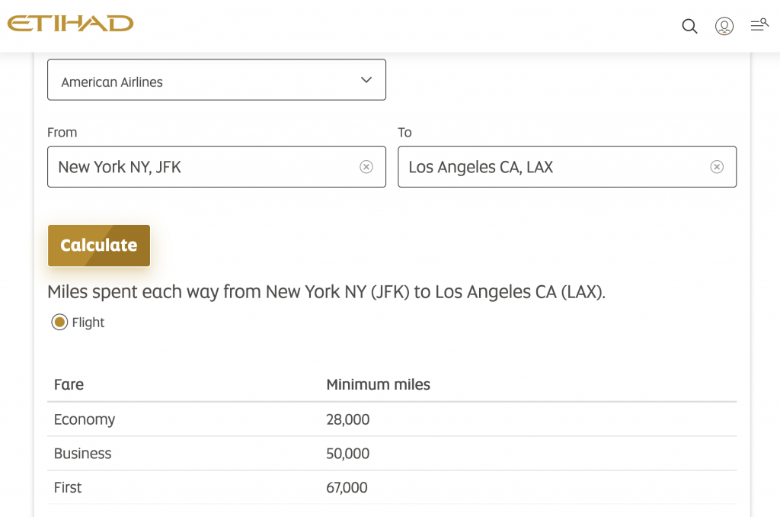Image resolution: width=780 pixels, height=517 pixels.
Task: Click the Fare column header
Action: (x=69, y=385)
